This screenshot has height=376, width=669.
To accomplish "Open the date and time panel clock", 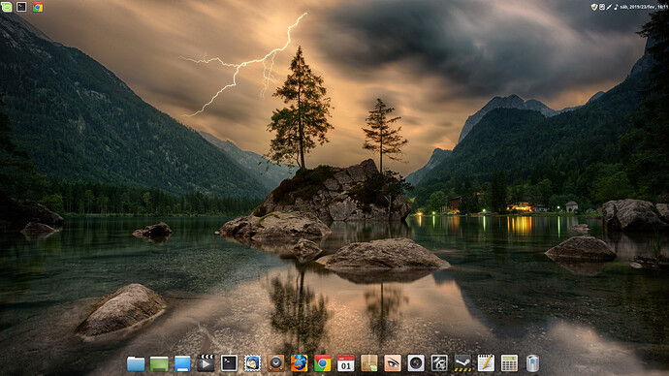I will coord(644,7).
